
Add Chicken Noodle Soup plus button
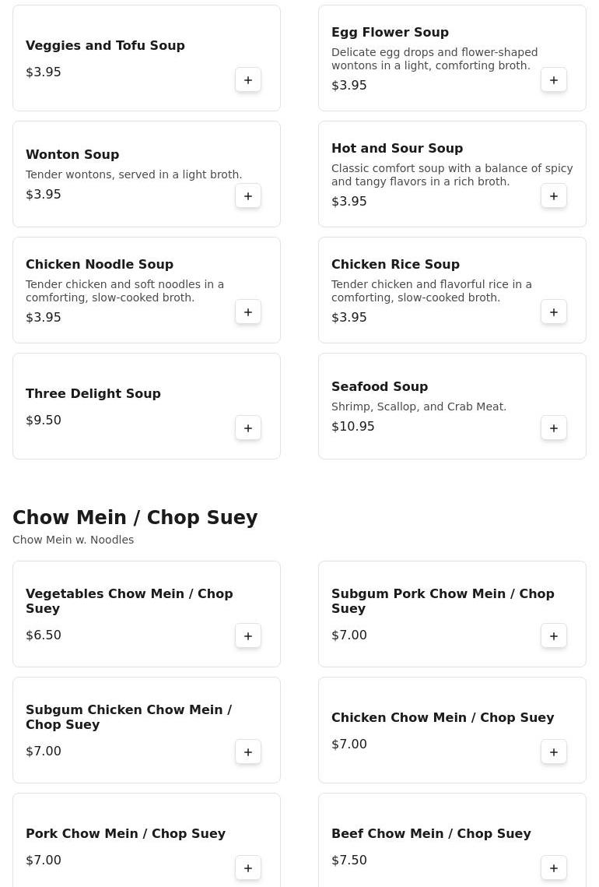pos(248,312)
